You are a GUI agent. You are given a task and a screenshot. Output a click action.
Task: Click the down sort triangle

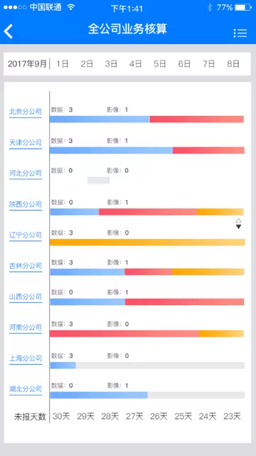(x=238, y=226)
